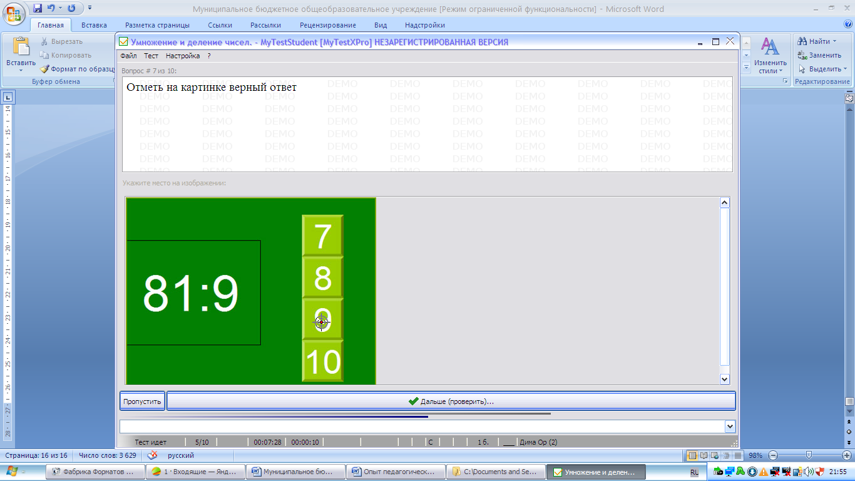
Task: Open the dropdown below the progress bar
Action: [730, 426]
